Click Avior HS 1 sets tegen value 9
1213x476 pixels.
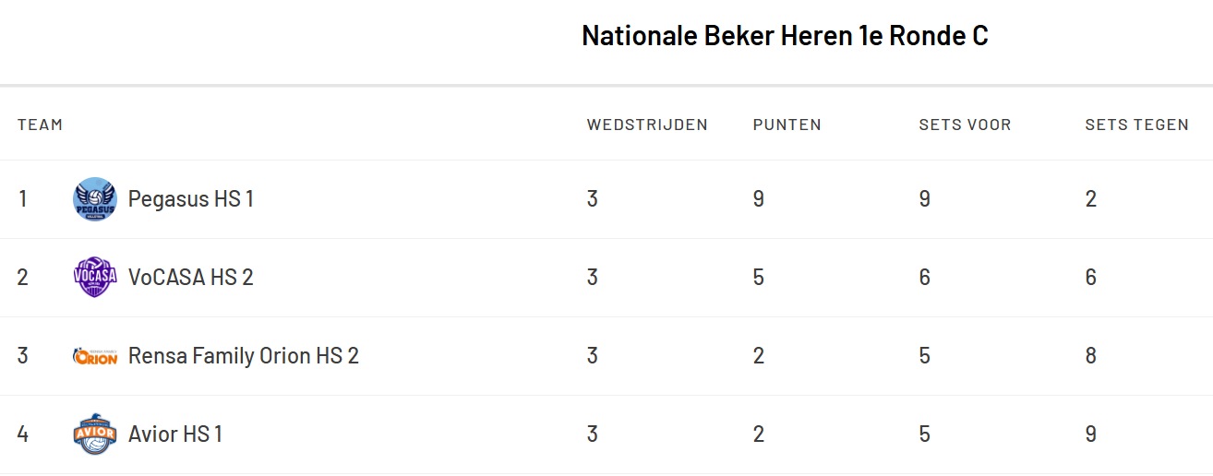click(1091, 434)
